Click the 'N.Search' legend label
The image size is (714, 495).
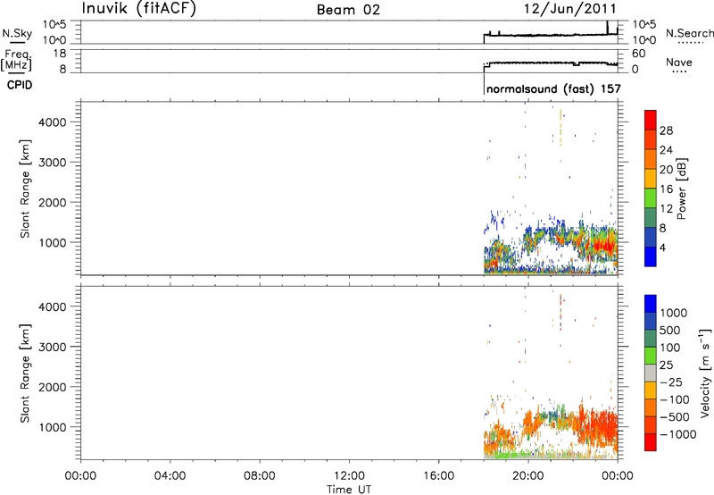[x=689, y=33]
